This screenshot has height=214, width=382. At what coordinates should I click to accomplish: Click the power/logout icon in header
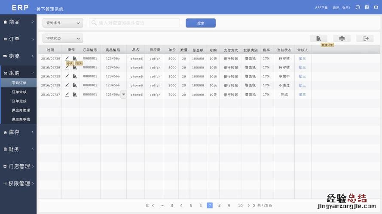[x=376, y=7]
